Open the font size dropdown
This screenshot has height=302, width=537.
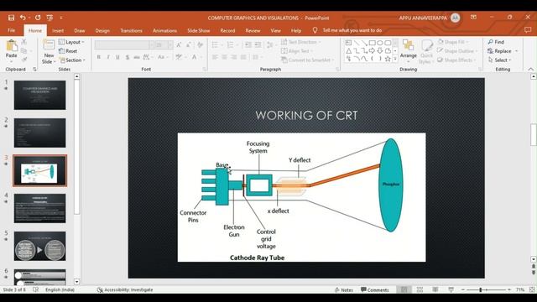[170, 44]
